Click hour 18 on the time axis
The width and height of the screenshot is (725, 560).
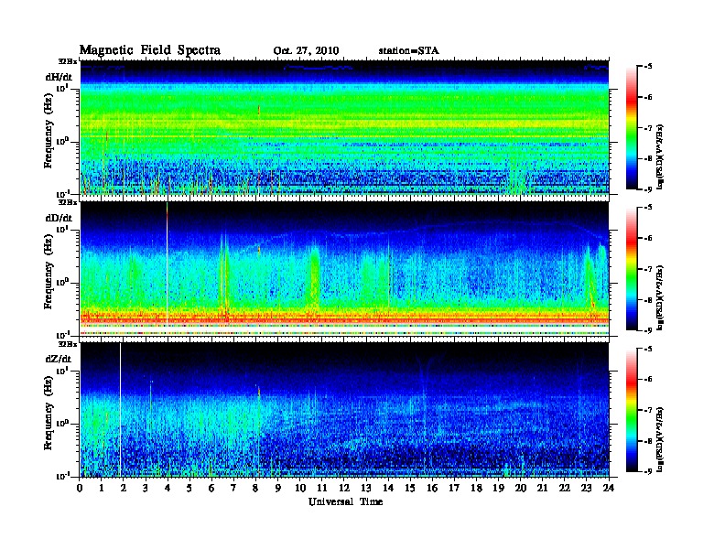tap(476, 488)
